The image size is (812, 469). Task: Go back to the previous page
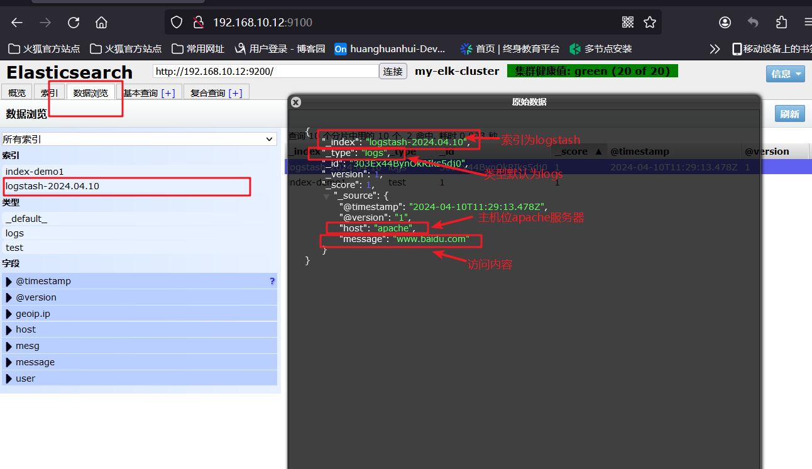click(17, 23)
